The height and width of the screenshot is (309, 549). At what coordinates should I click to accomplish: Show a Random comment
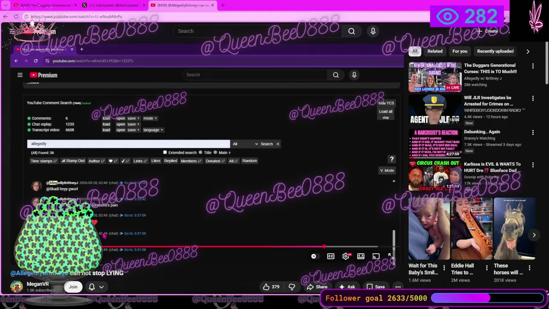pos(249,161)
